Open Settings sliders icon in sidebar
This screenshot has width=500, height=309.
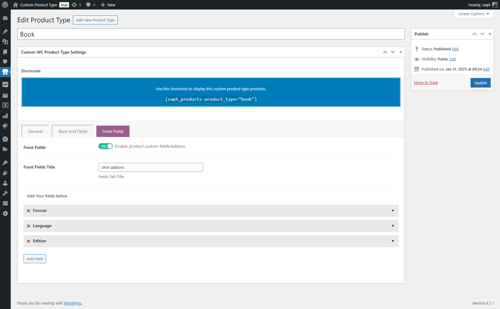click(5, 203)
